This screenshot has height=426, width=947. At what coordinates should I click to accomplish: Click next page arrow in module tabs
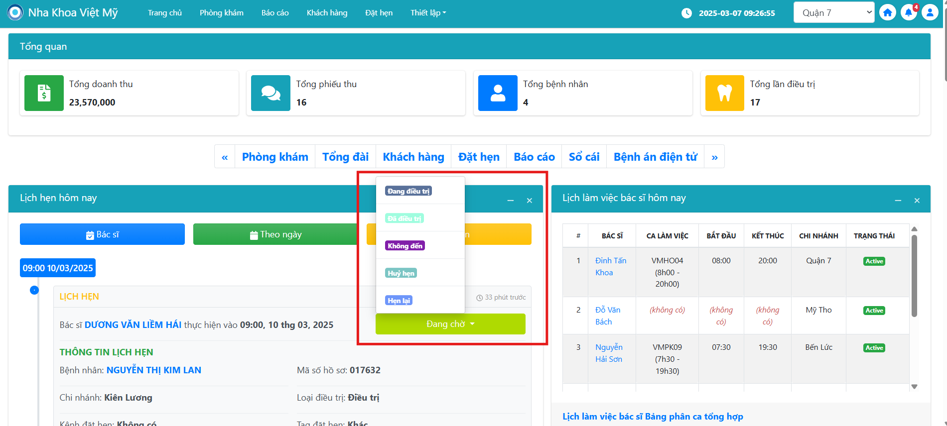click(714, 157)
